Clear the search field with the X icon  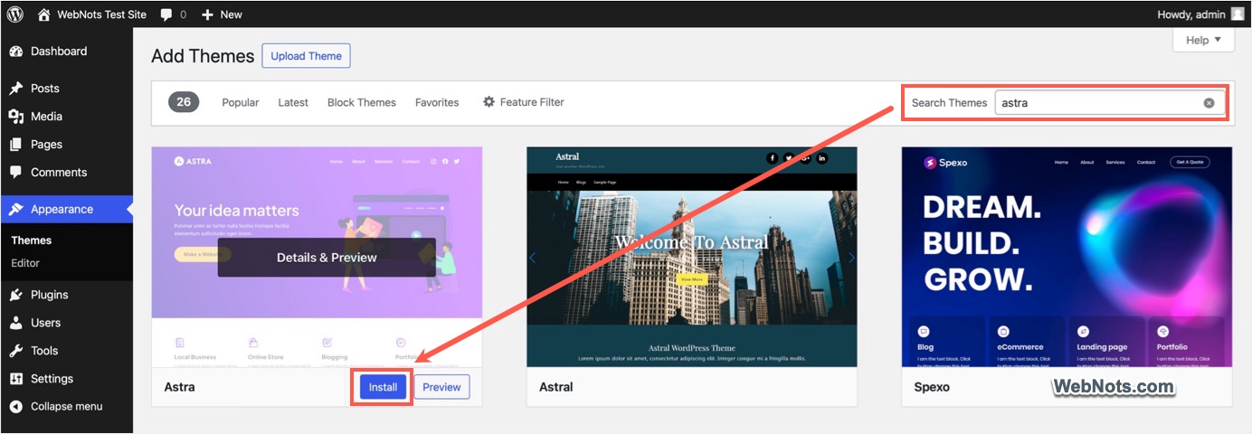(1209, 103)
